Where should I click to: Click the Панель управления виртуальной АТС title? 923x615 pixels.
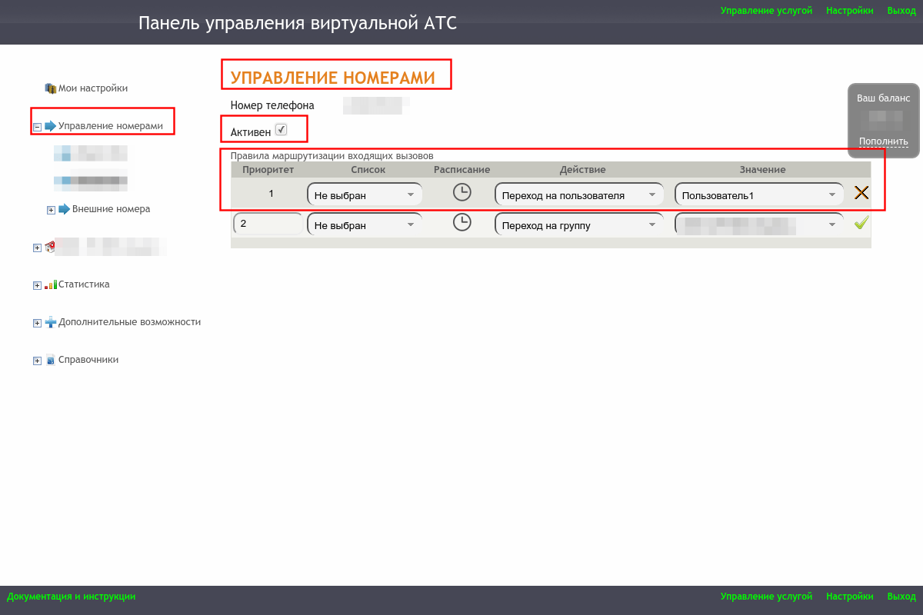[298, 24]
